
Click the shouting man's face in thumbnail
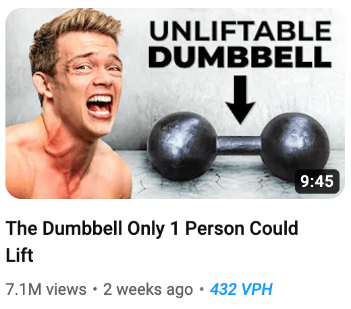click(86, 83)
